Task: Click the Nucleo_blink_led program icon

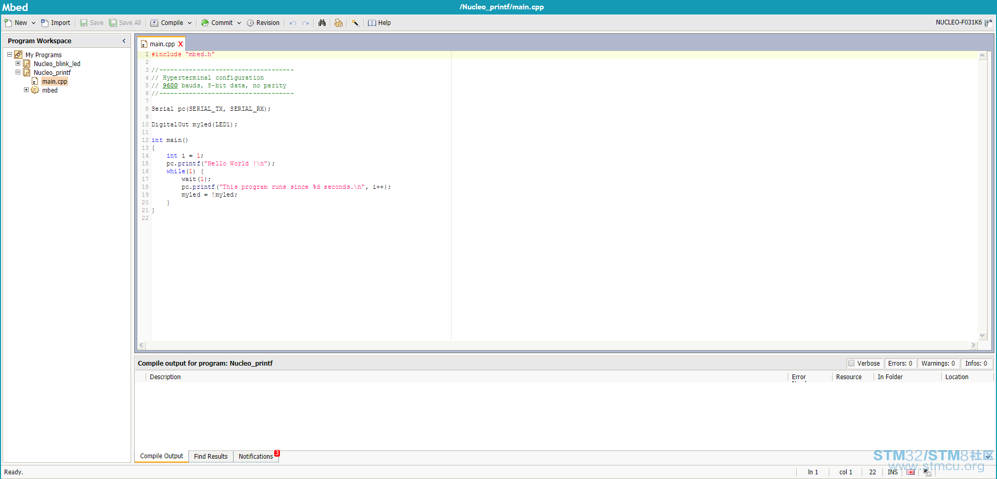Action: coord(27,63)
